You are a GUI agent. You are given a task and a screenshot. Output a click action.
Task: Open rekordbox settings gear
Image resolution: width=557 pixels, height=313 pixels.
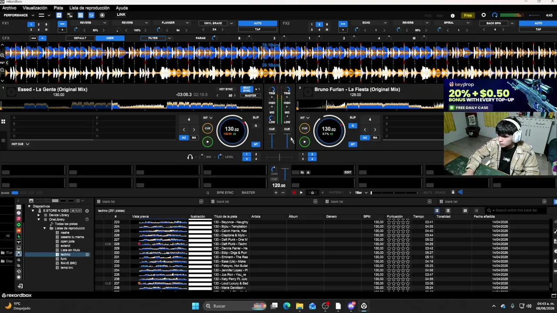click(483, 15)
